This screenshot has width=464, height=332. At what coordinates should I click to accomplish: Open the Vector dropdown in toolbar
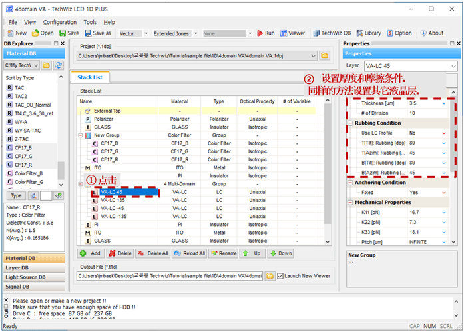(x=146, y=33)
